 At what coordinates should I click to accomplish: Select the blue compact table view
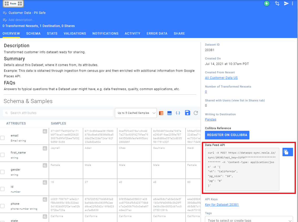169,113
